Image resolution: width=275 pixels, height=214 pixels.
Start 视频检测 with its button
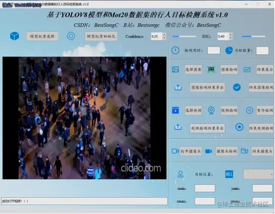tap(229, 110)
